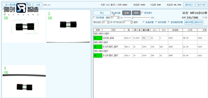Enable the 缺料报警 material shortage alarm checkbox
The image size is (208, 98).
[156, 22]
